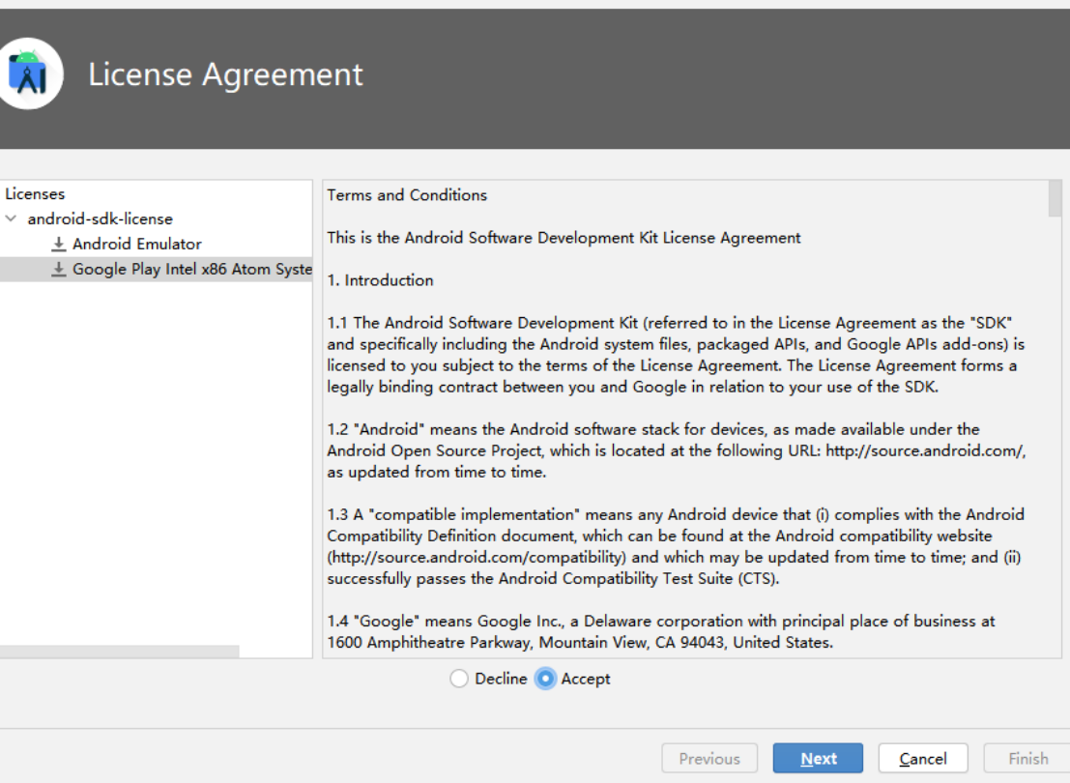The image size is (1070, 783).
Task: Select the android-sdk-license tree entry
Action: (100, 218)
